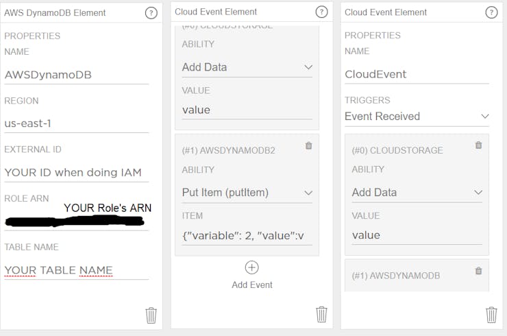Click the plus Add Event icon
This screenshot has width=507, height=336.
click(x=252, y=267)
